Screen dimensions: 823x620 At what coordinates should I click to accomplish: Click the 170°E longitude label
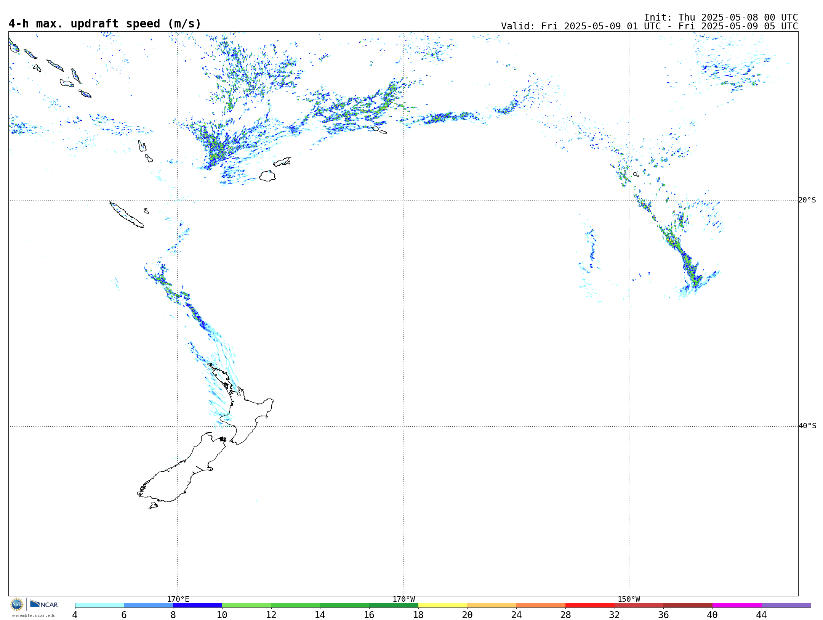point(178,599)
